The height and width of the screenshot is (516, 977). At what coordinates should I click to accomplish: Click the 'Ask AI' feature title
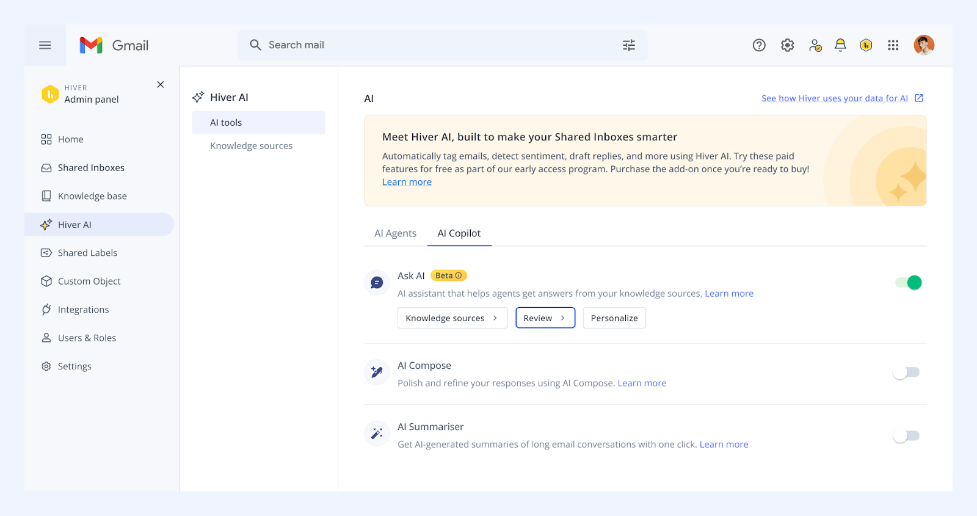(x=411, y=276)
